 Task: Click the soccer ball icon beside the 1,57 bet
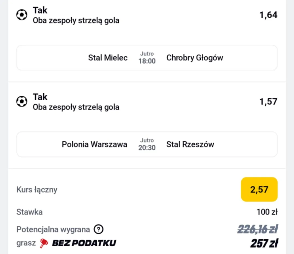pyautogui.click(x=22, y=102)
